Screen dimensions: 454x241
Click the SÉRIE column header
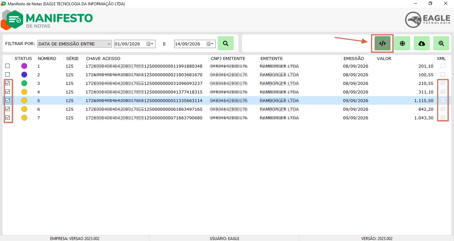72,58
